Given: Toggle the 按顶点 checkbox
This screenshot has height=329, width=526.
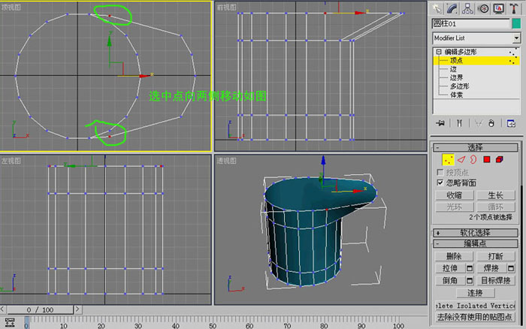Looking at the screenshot, I should point(440,172).
